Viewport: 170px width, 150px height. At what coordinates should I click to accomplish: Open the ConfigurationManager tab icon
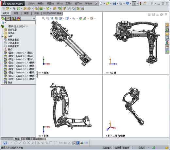[13, 19]
